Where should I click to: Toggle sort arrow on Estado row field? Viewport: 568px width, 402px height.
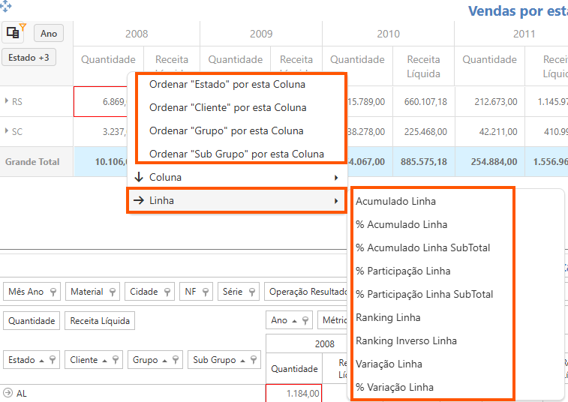42,360
